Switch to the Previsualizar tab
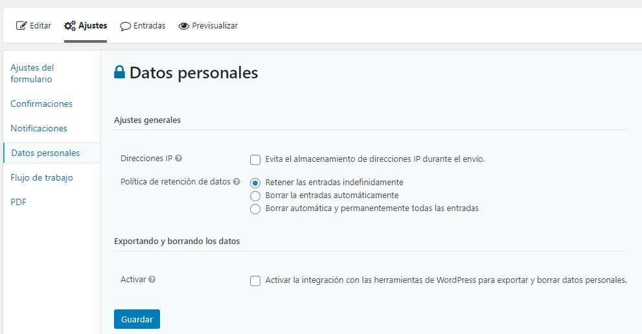 point(214,26)
